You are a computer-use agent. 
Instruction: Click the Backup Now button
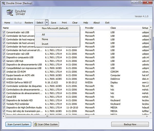pos(130,124)
